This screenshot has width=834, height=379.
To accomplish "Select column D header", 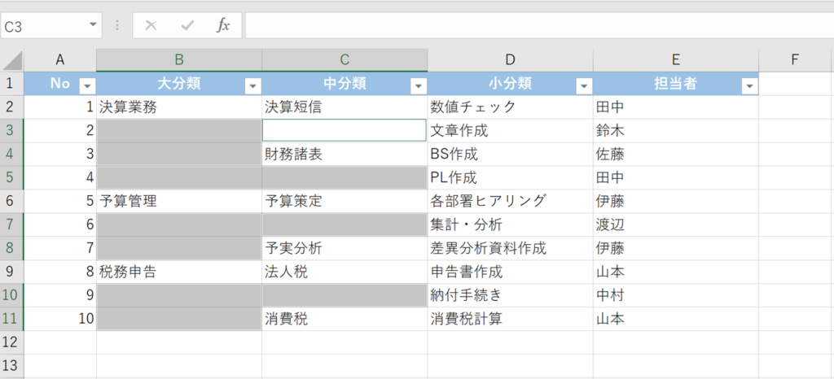I will [x=510, y=59].
